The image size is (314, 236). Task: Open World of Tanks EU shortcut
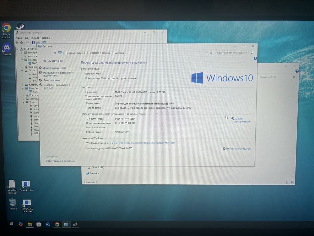[x=12, y=187]
